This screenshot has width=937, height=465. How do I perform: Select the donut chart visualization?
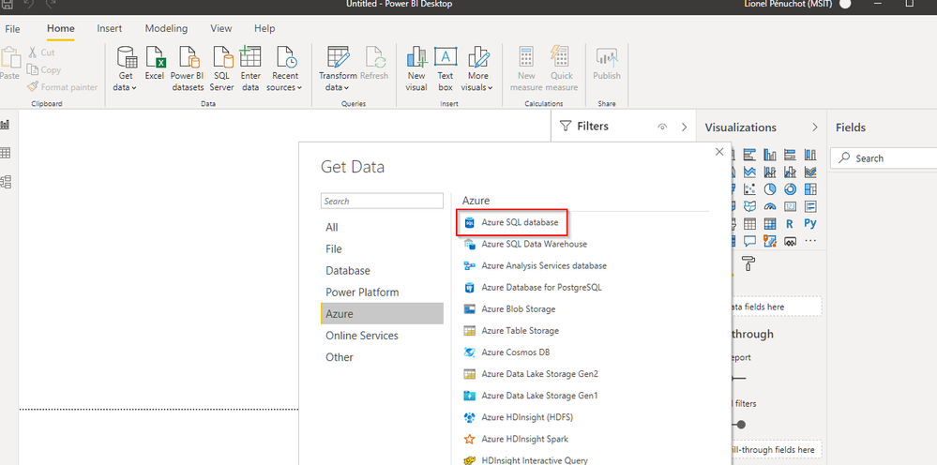pos(790,189)
